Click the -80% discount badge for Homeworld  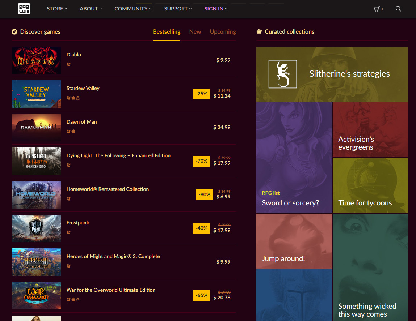coord(204,195)
